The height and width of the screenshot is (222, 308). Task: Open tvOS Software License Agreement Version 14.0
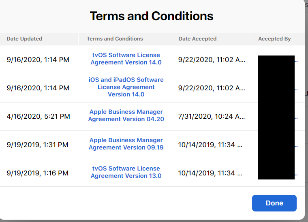pyautogui.click(x=126, y=59)
